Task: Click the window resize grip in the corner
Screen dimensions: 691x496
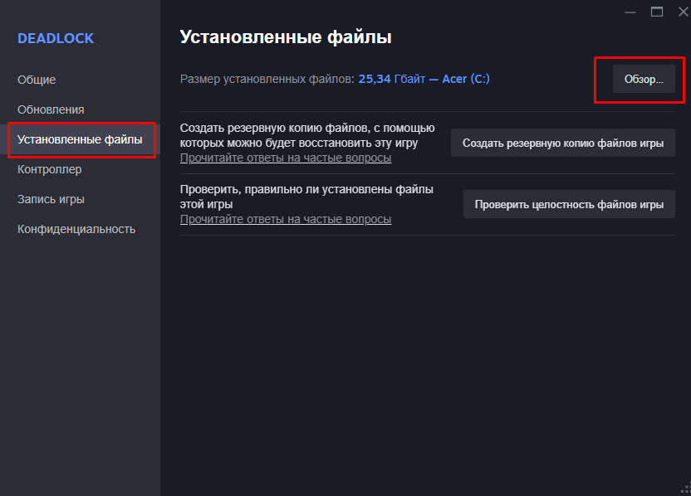Action: tap(686, 489)
